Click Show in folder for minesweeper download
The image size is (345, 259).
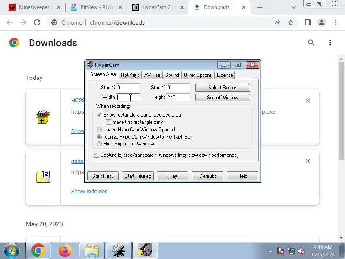click(89, 191)
